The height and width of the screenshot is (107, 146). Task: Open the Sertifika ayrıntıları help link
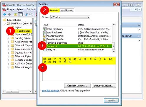(x=51, y=91)
